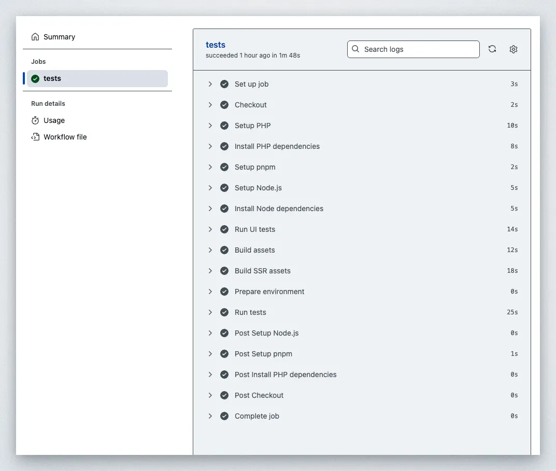Image resolution: width=556 pixels, height=471 pixels.
Task: Click the tests job title heading
Action: point(216,45)
